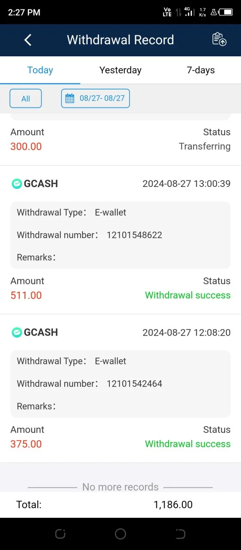Select withdrawal number 12101548622
This screenshot has width=241, height=550.
click(x=134, y=235)
